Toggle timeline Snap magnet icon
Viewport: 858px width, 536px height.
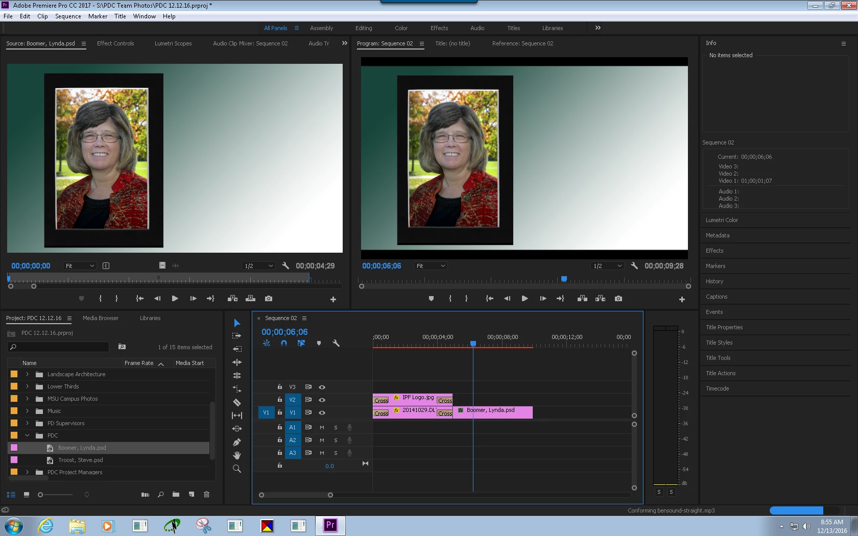click(284, 344)
